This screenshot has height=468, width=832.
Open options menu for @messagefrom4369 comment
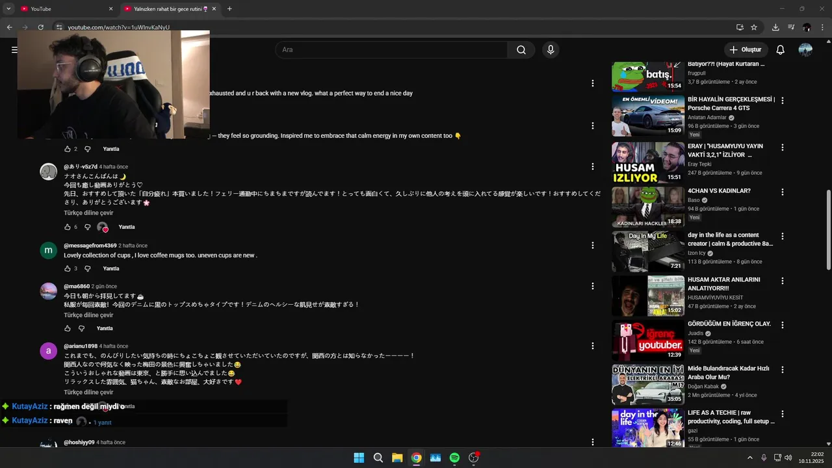(x=592, y=246)
